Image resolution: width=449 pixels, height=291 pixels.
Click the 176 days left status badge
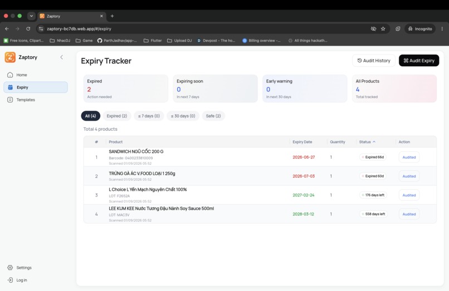(373, 195)
